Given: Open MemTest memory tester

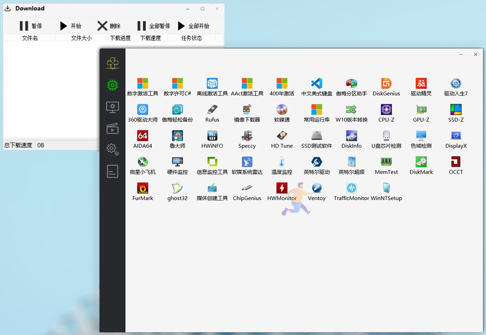Looking at the screenshot, I should (386, 166).
